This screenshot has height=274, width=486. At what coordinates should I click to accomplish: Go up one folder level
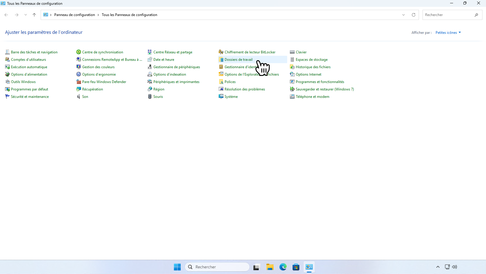(x=34, y=15)
